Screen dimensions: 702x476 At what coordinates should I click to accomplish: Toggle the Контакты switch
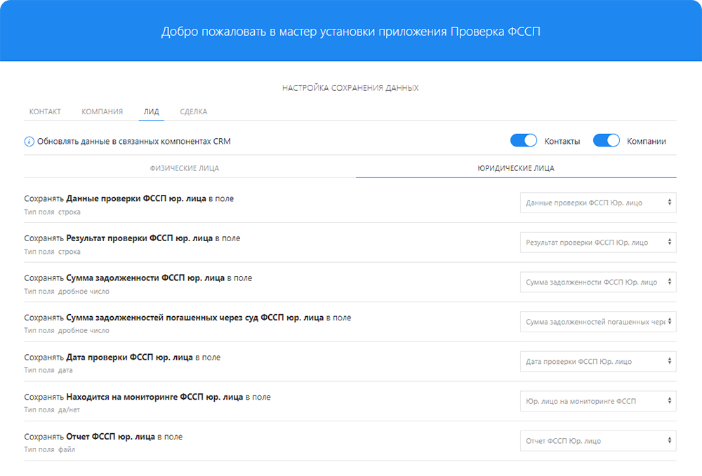[524, 141]
